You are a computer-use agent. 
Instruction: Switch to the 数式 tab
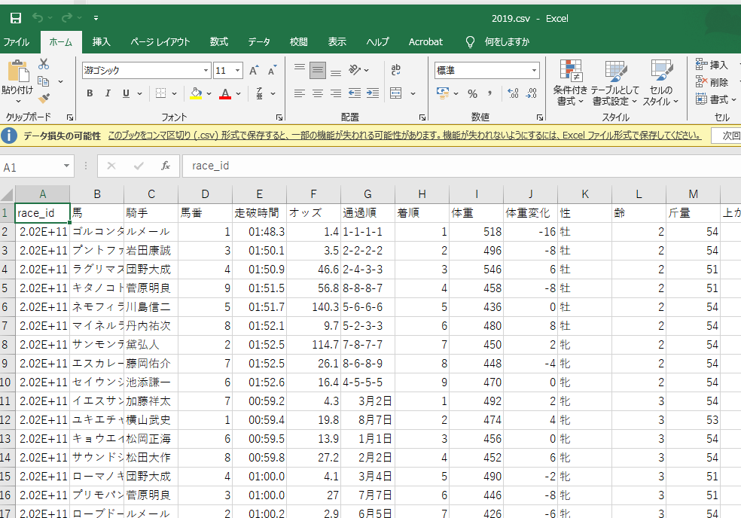pyautogui.click(x=219, y=41)
